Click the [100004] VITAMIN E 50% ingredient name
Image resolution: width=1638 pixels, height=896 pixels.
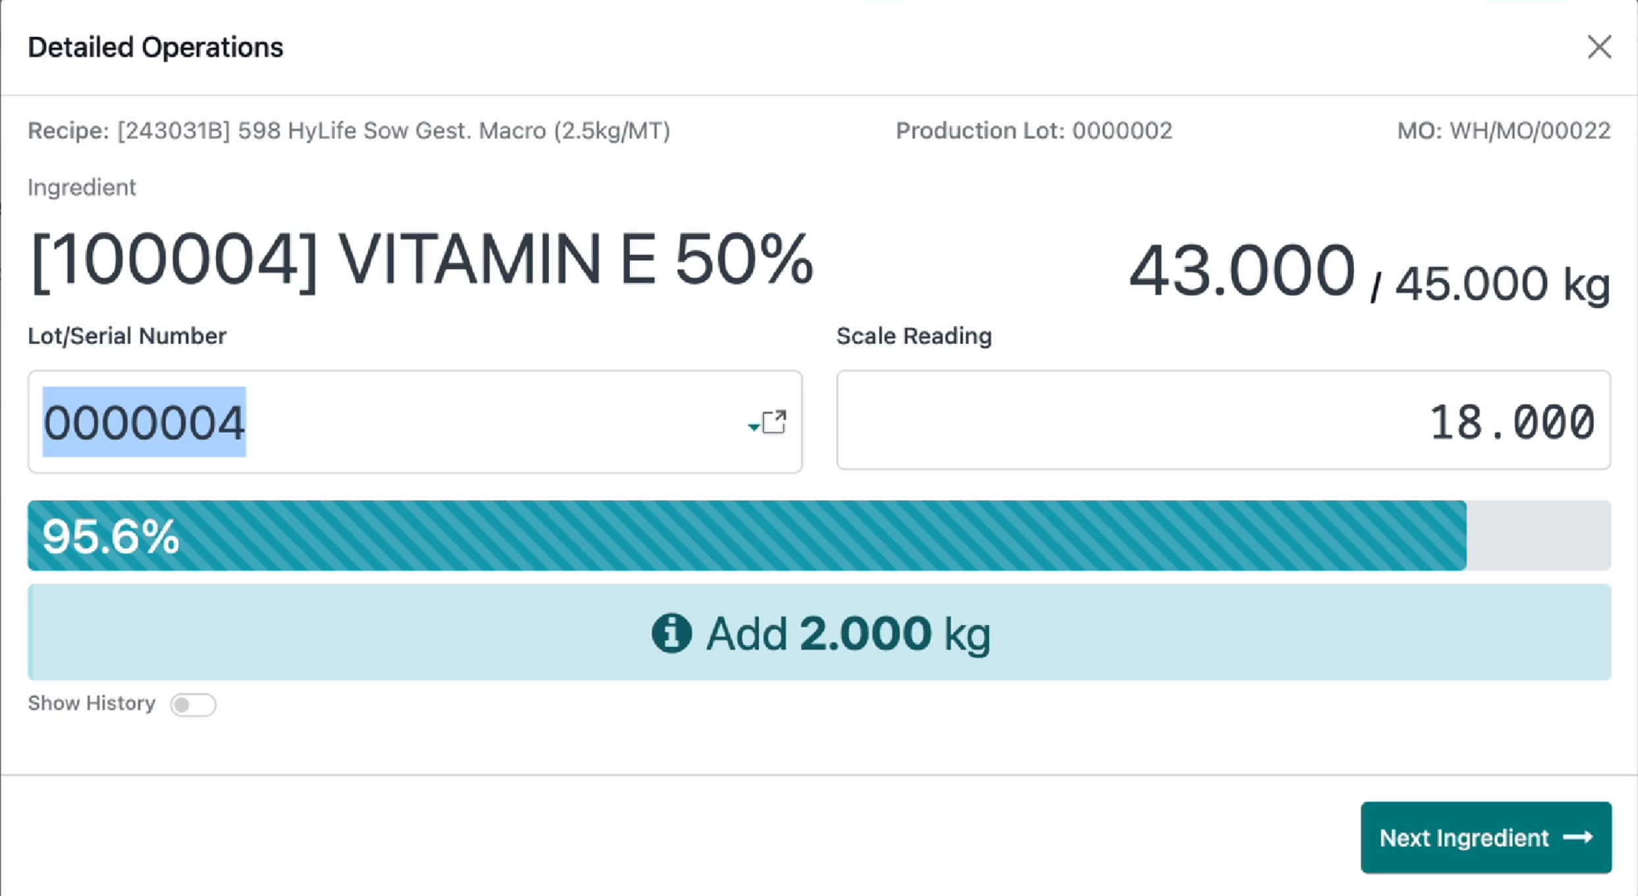tap(422, 261)
